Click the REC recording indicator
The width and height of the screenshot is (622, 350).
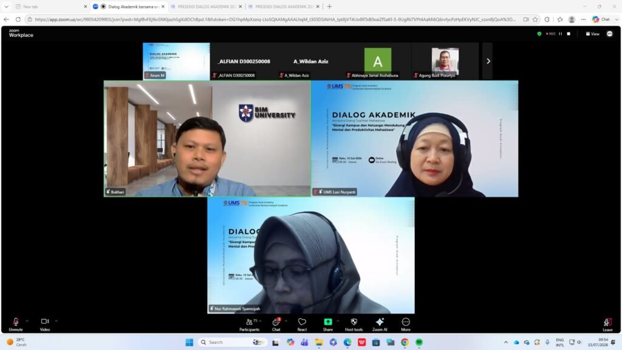click(x=550, y=34)
